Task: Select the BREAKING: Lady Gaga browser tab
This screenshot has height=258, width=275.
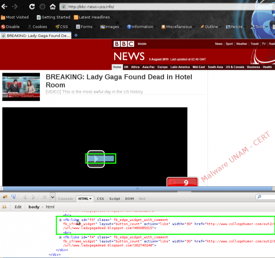Action: pos(36,36)
